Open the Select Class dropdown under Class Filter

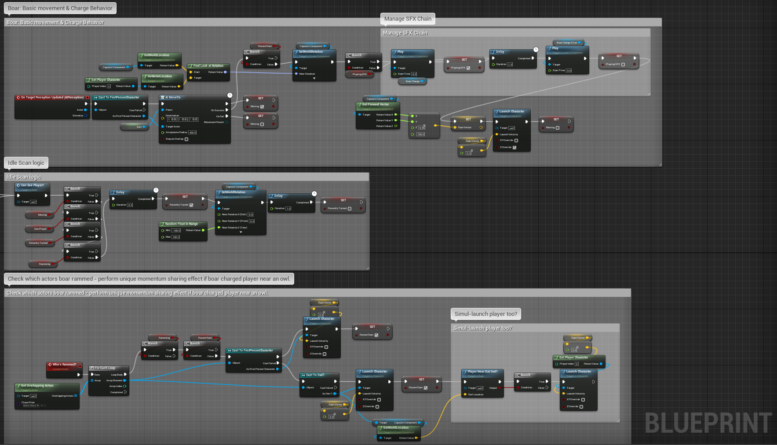(31, 405)
